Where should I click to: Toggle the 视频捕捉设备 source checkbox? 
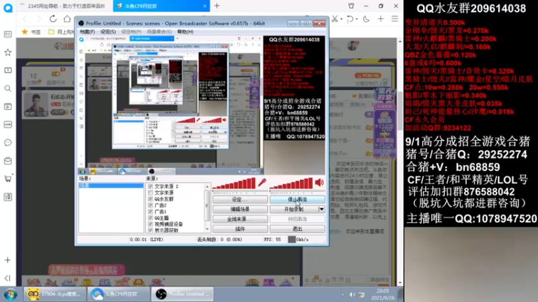point(150,224)
